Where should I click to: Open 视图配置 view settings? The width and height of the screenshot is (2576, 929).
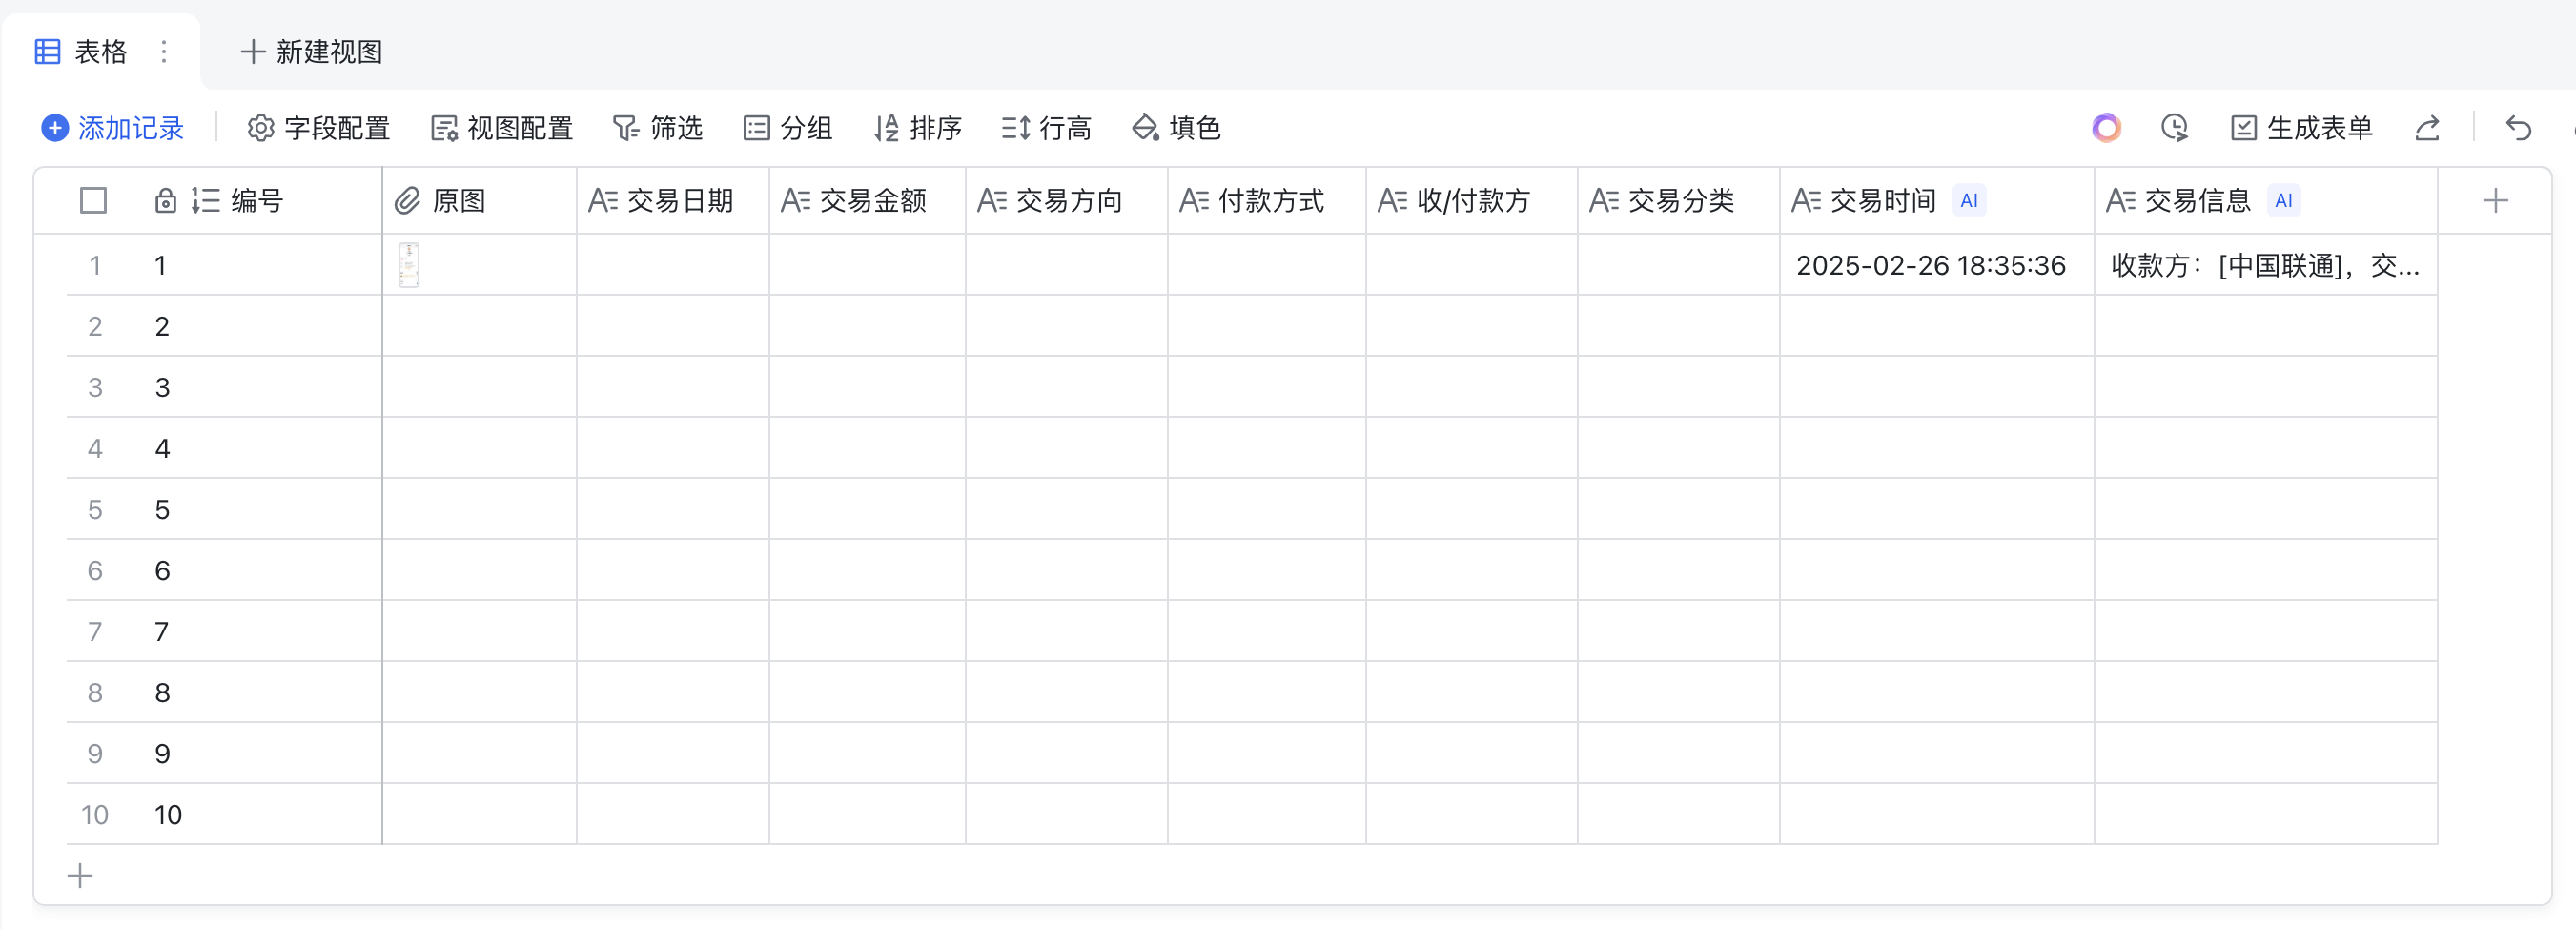pos(501,128)
